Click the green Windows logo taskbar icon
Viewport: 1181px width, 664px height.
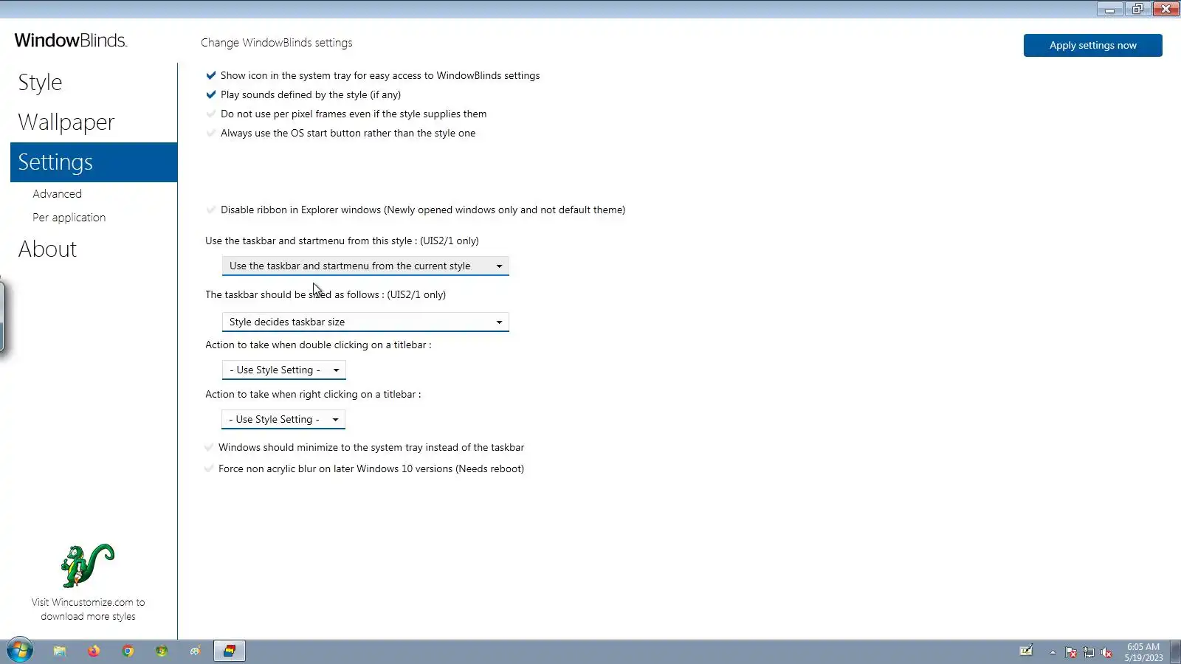click(162, 651)
